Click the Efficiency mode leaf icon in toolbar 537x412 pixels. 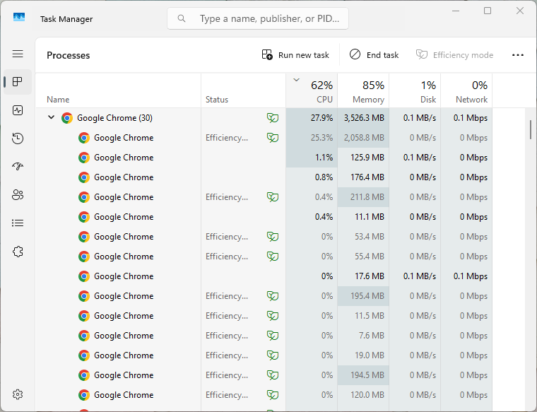point(422,54)
